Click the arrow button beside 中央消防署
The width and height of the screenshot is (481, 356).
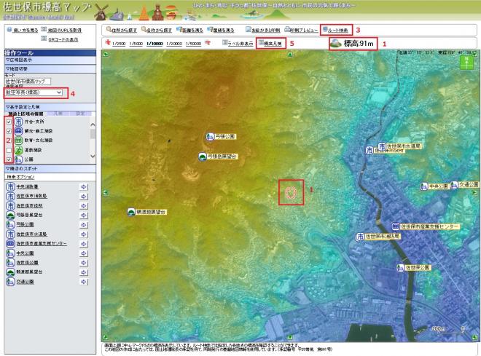(x=83, y=186)
